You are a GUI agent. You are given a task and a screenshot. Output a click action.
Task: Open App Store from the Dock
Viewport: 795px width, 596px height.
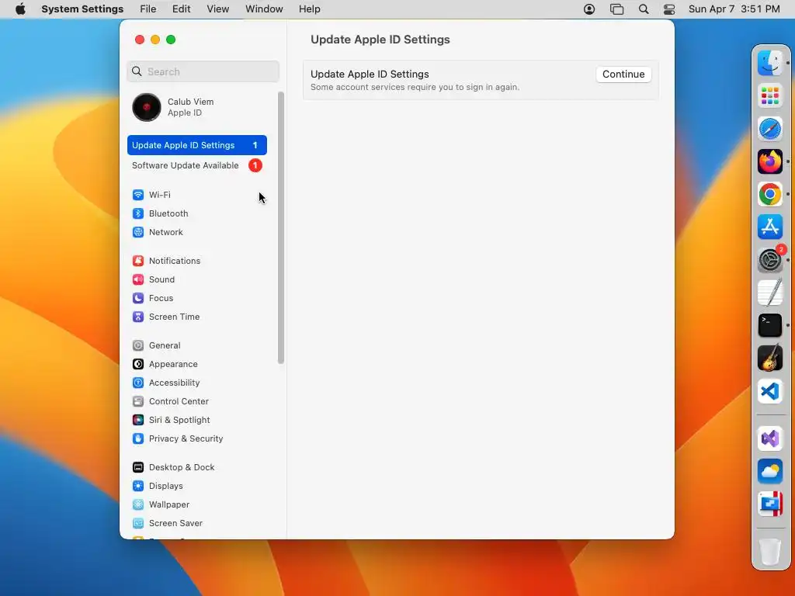tap(769, 227)
